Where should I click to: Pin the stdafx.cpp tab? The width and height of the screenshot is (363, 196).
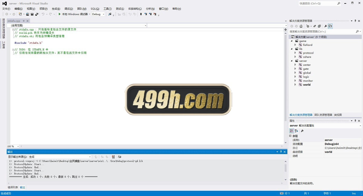pos(24,21)
